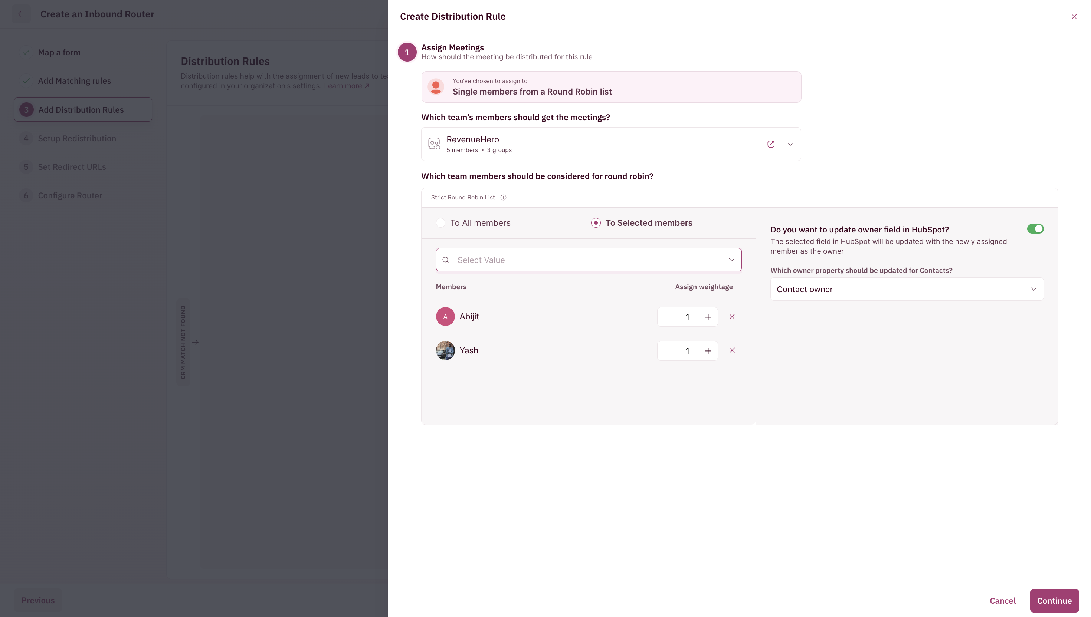
Task: Open the Learn more link
Action: click(347, 86)
